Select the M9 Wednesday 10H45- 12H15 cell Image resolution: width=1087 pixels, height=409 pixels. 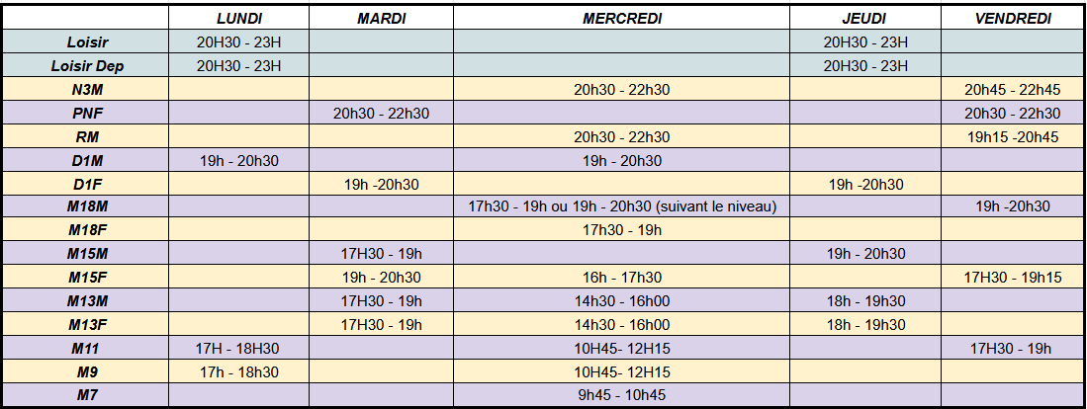[622, 370]
